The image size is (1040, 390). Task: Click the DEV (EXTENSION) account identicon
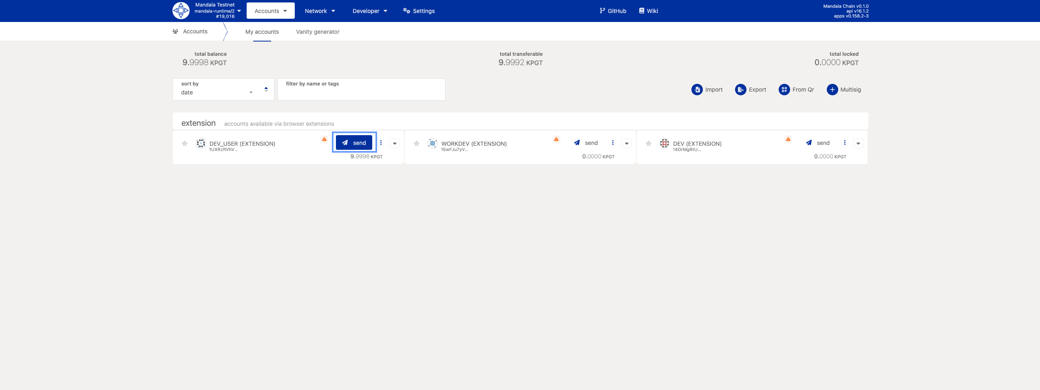665,143
